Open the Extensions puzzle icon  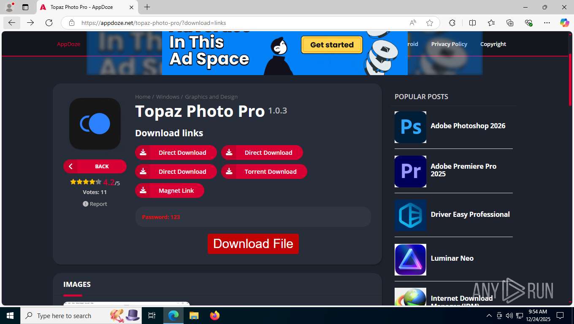[452, 23]
